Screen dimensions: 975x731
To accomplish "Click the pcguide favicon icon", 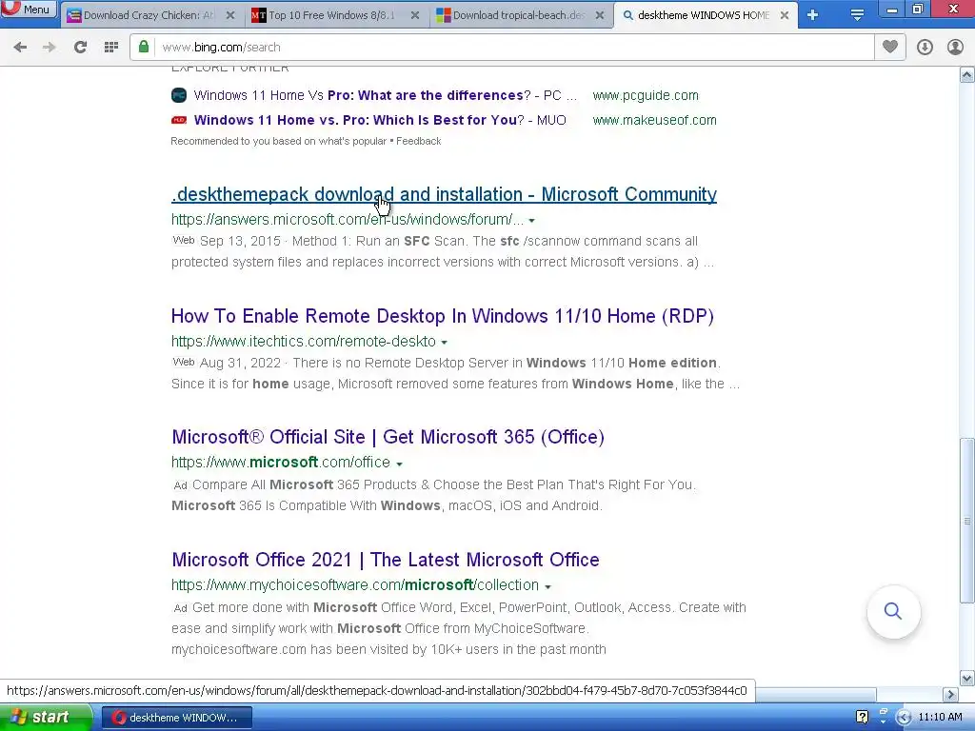I will (179, 95).
